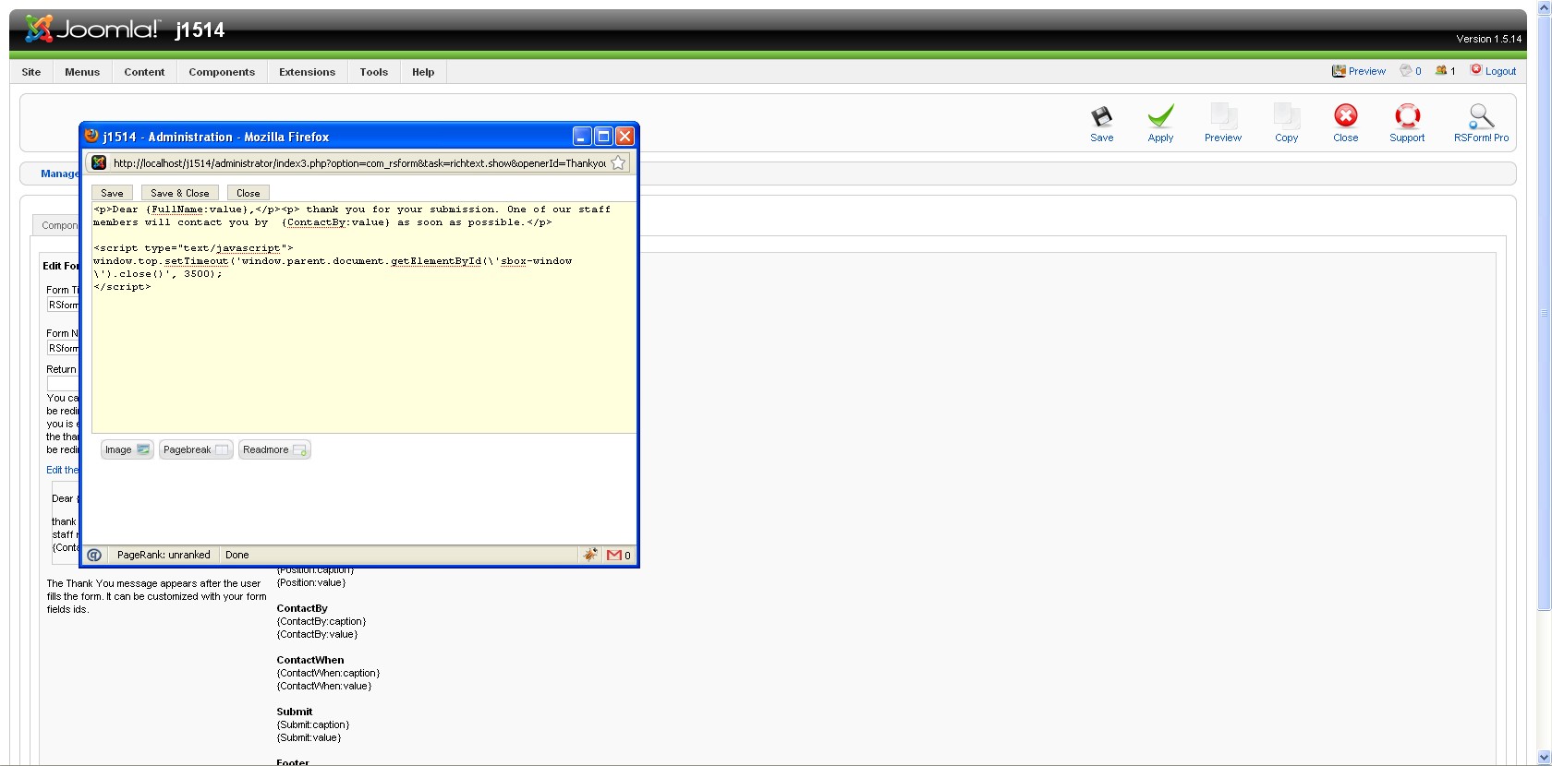Viewport: 1552px width, 766px height.
Task: Open the Content menu
Action: [x=144, y=72]
